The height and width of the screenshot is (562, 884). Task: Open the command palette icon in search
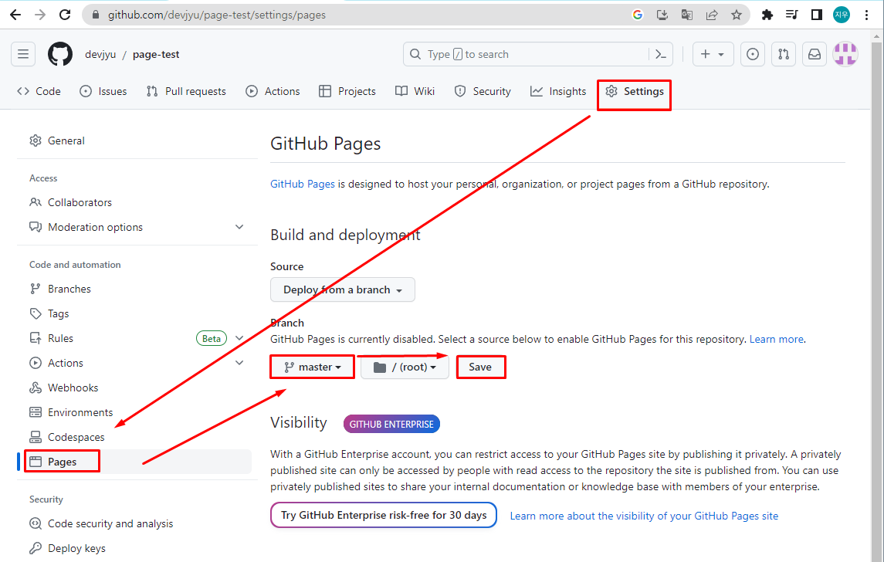(662, 54)
